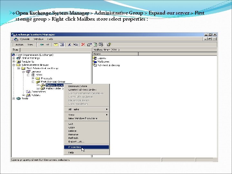232x174 pixels.
Task: Click the Global Settings tree icon
Action: (x=18, y=58)
